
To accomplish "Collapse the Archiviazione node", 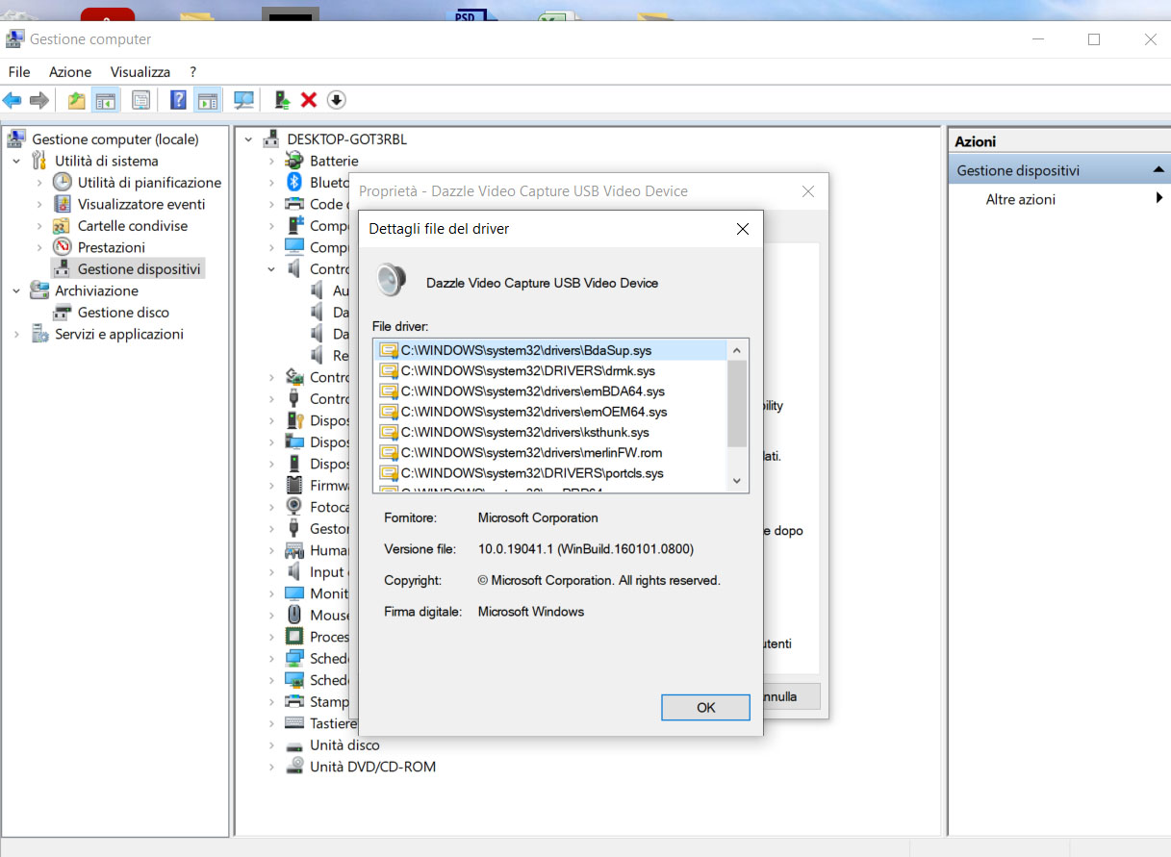I will pyautogui.click(x=16, y=290).
